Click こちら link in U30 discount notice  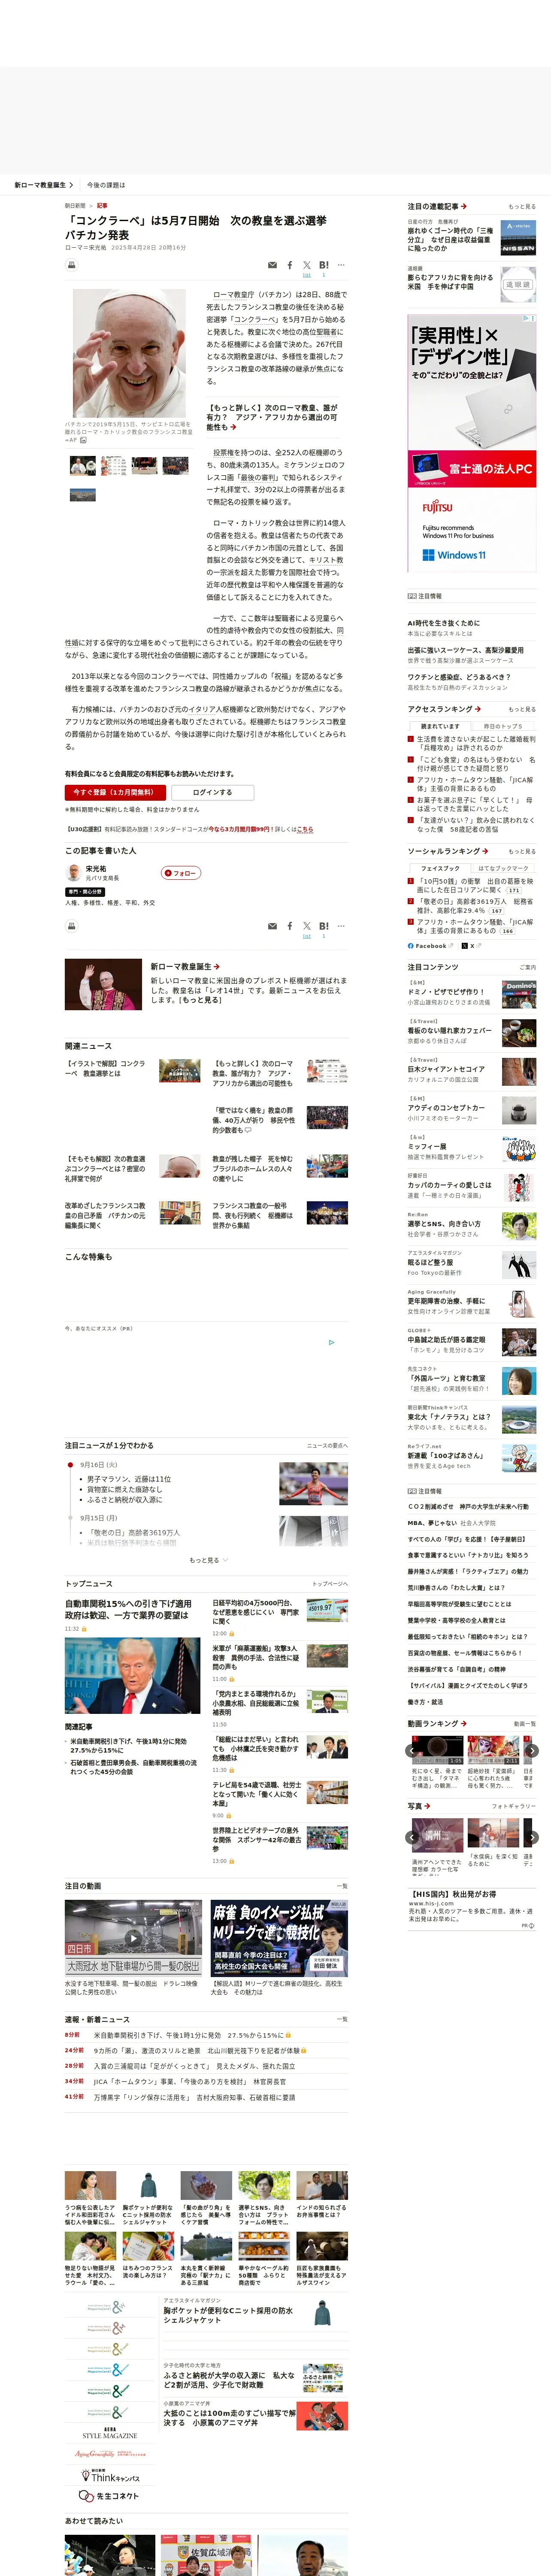click(x=305, y=829)
